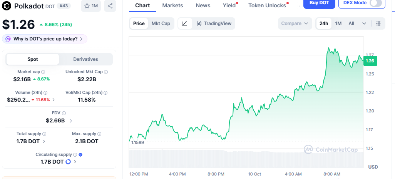Expand more time range options chevron
Viewport: 395px width, 179px height.
pyautogui.click(x=364, y=23)
